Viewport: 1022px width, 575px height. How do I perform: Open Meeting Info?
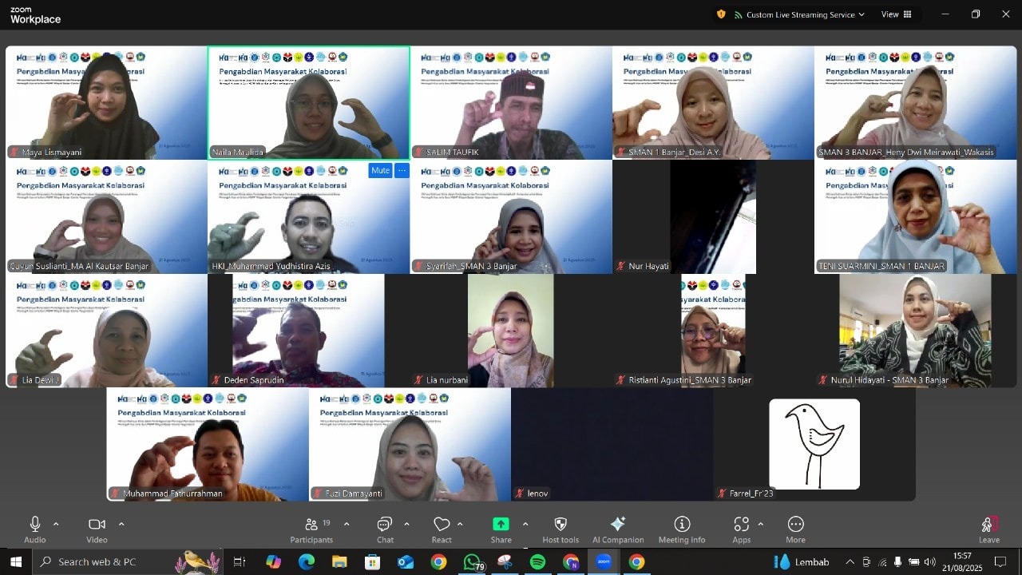tap(682, 525)
